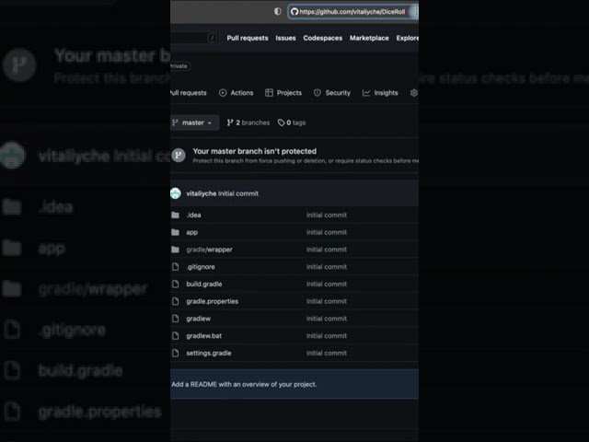
Task: Open Issues in the top navigation
Action: [286, 38]
